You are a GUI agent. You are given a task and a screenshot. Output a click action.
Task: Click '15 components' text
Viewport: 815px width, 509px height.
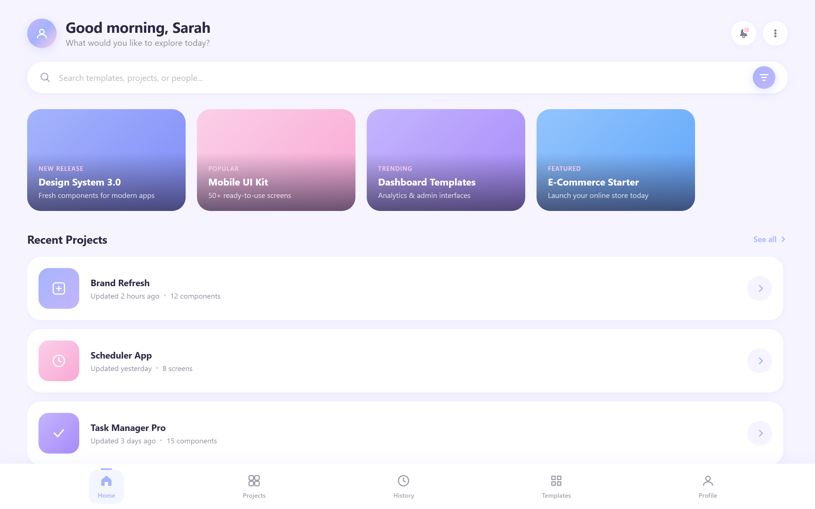coord(192,441)
